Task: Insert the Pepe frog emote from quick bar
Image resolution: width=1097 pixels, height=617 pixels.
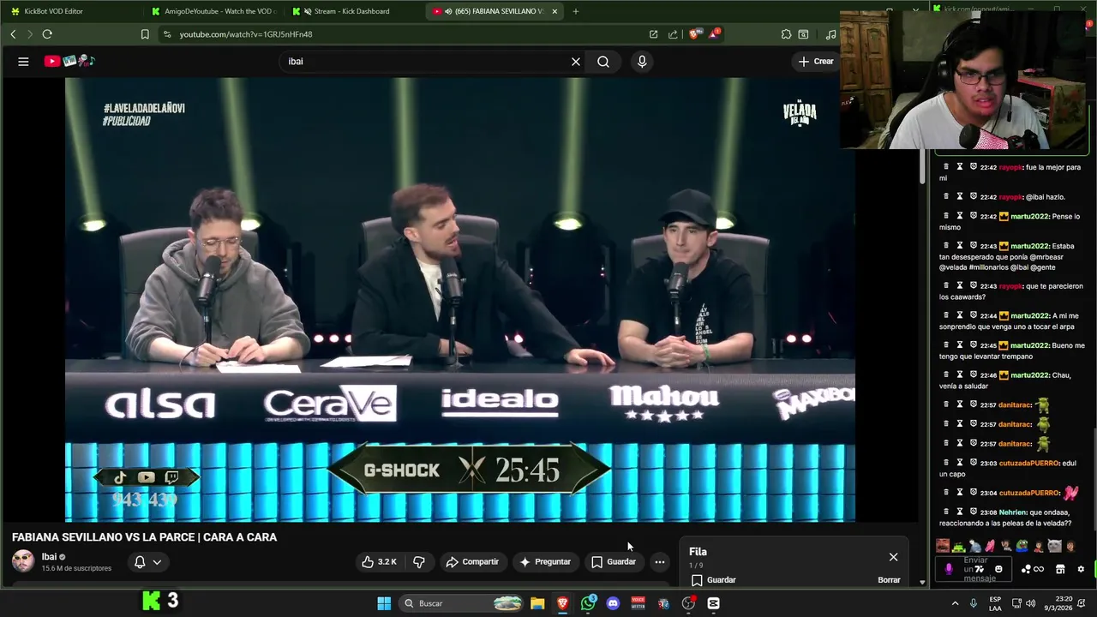Action: [x=1022, y=546]
